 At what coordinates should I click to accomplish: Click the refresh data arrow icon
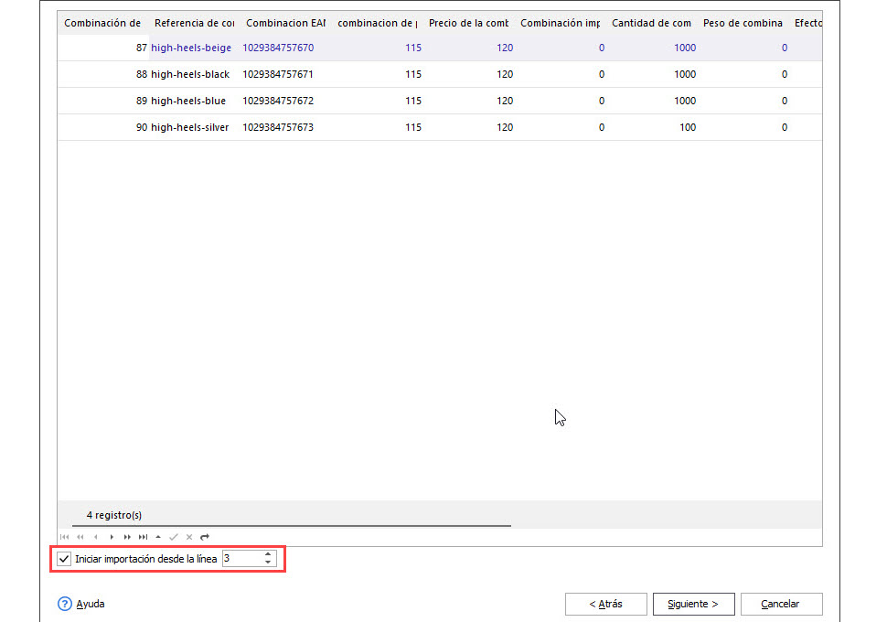point(205,537)
